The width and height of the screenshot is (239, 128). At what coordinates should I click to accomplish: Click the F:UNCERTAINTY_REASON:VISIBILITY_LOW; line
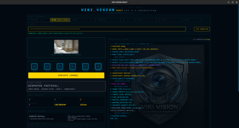[128, 76]
